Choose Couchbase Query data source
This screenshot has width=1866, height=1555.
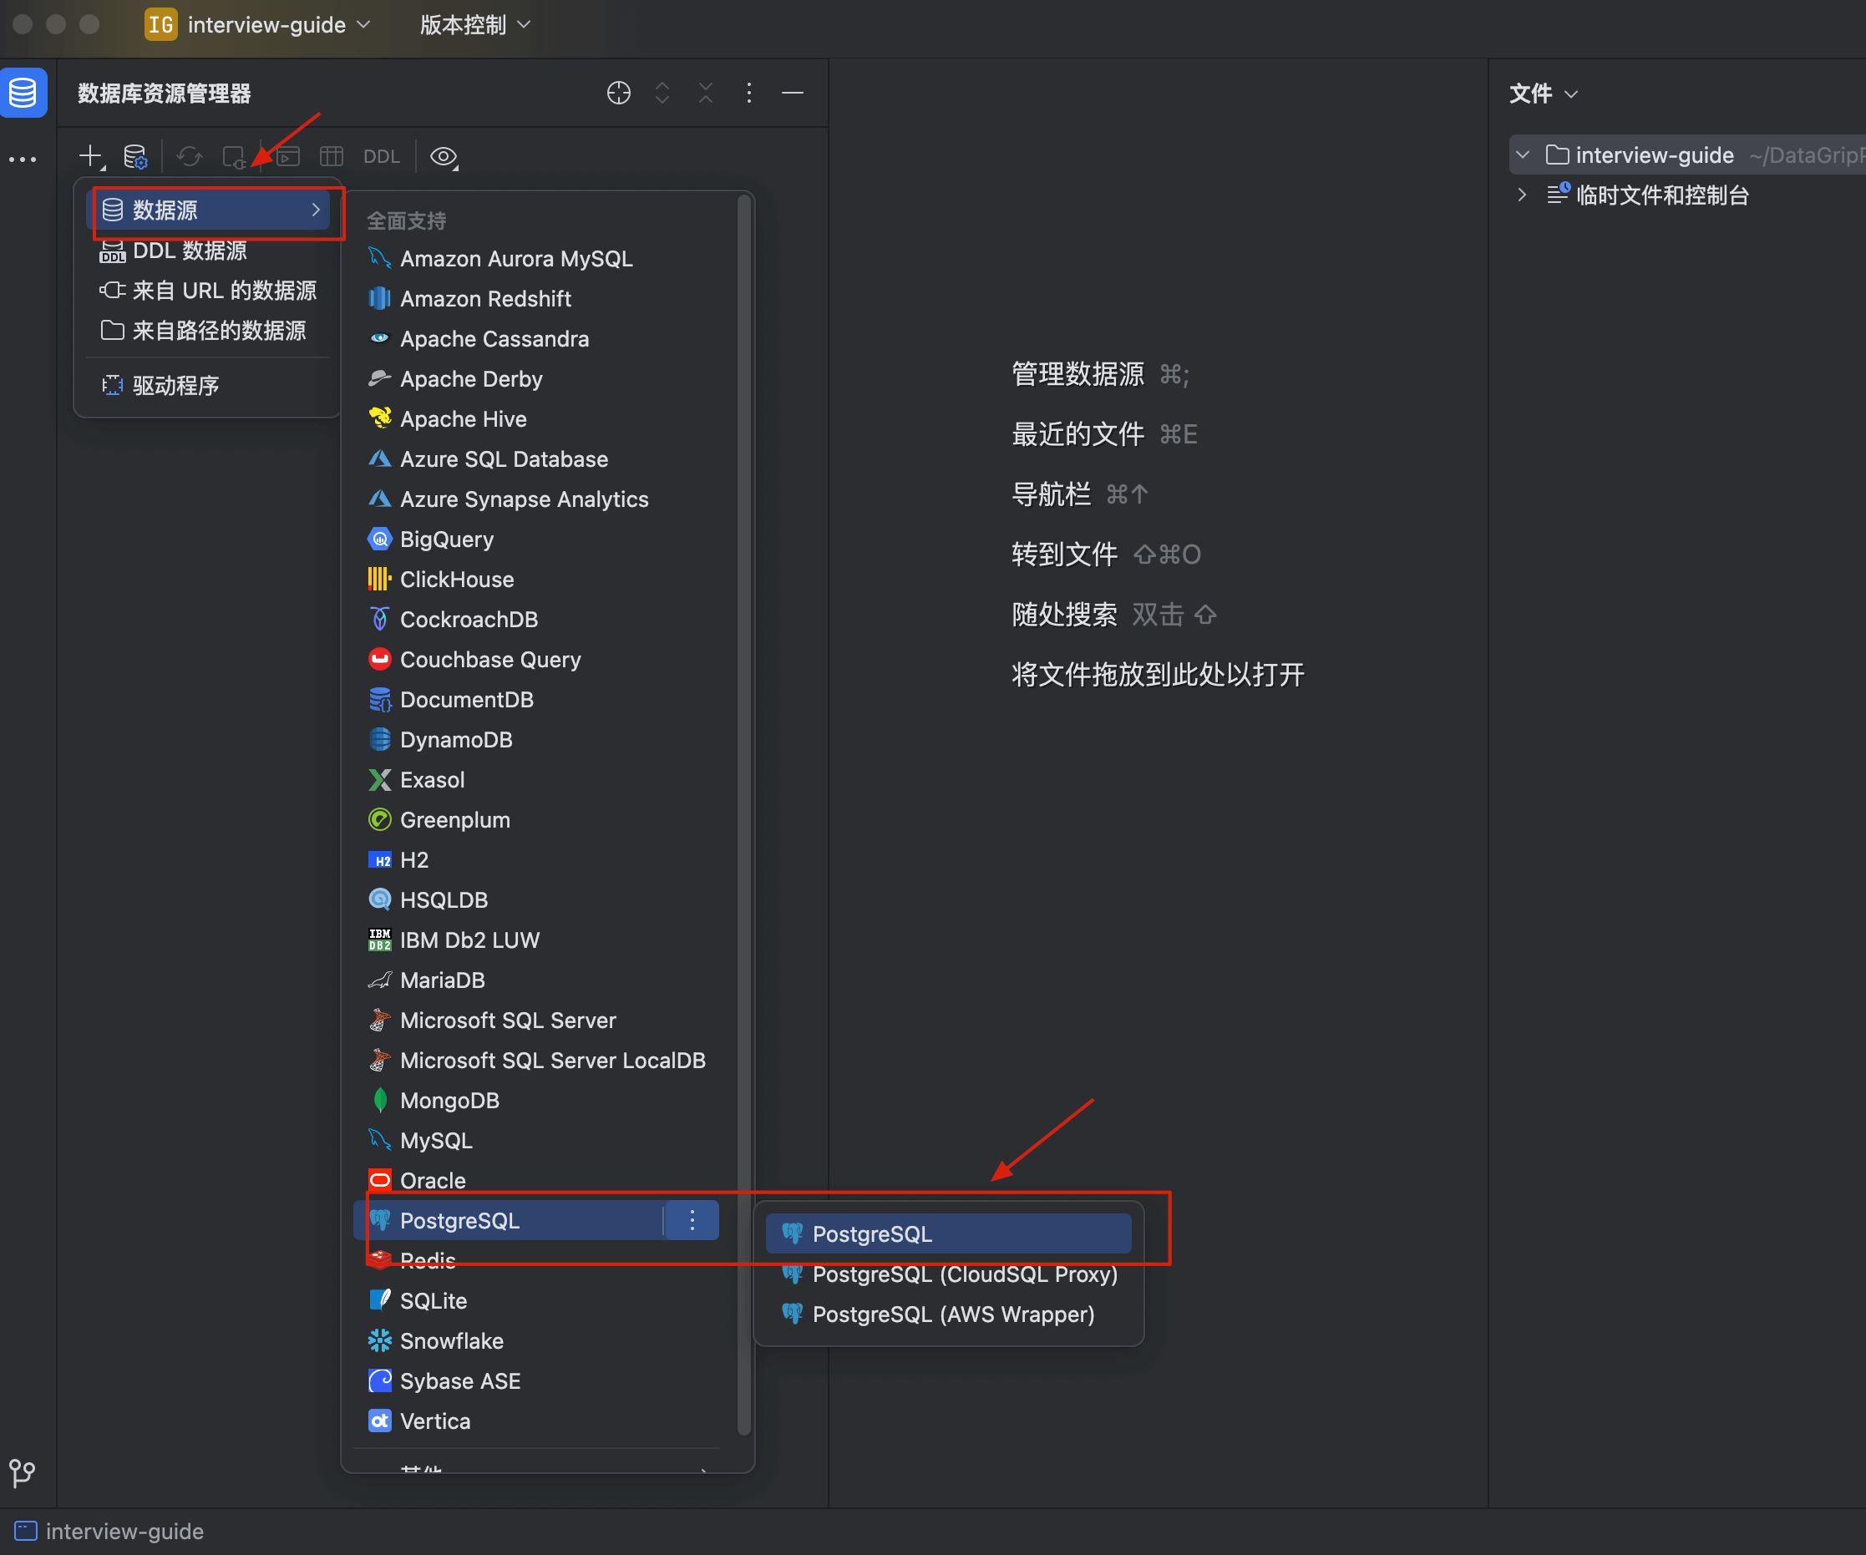point(537,659)
